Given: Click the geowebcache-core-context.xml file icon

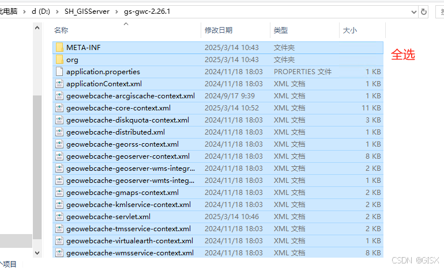Looking at the screenshot, I should (59, 108).
